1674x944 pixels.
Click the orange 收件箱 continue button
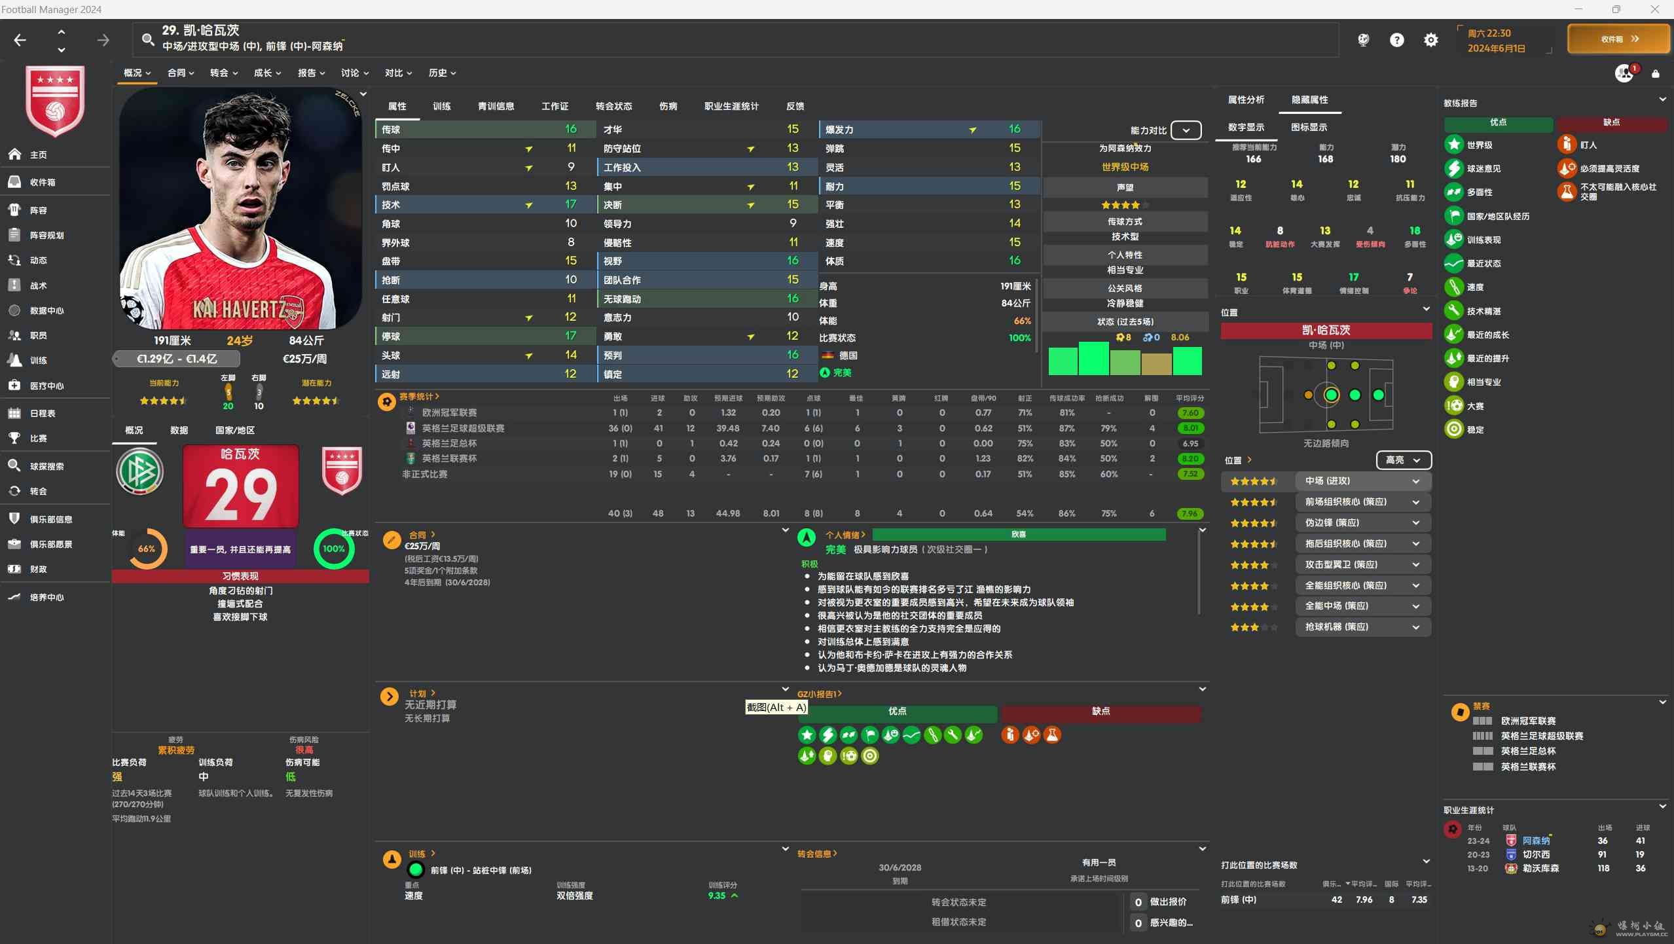coord(1618,39)
